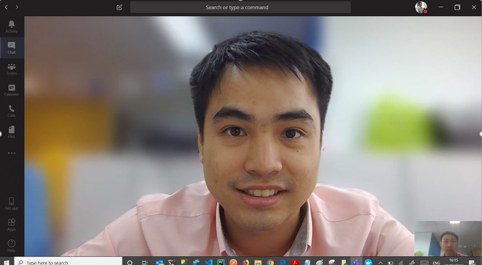Open the Teams section
Viewport: 482px width, 265px height.
pos(11,69)
